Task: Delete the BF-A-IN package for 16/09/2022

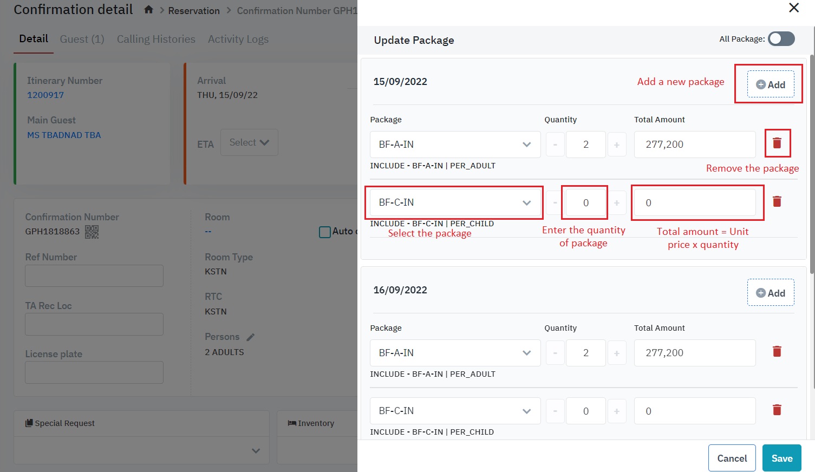Action: click(777, 351)
